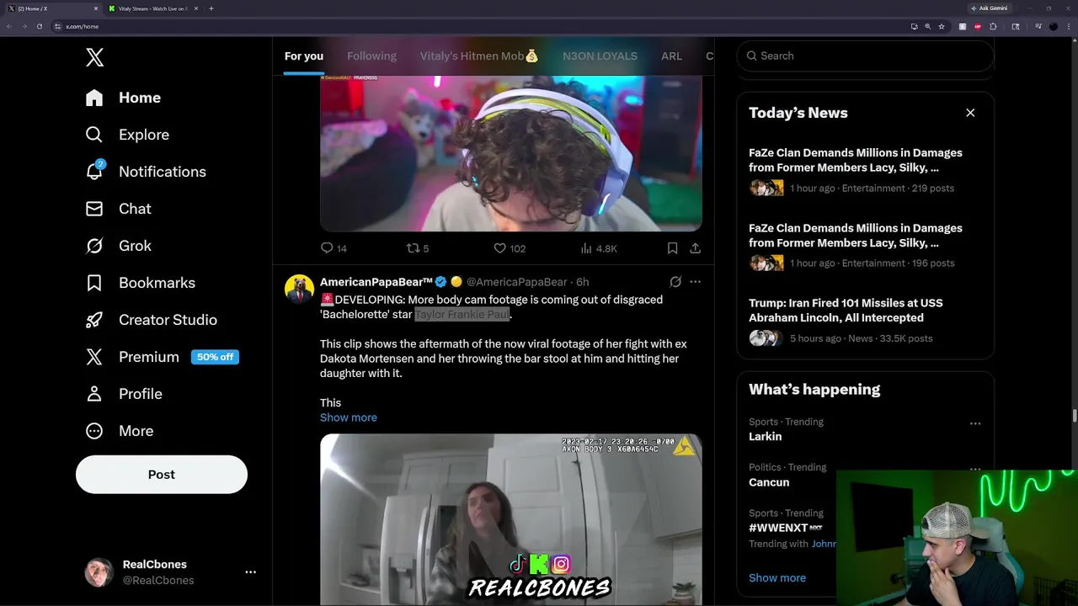This screenshot has width=1078, height=606.
Task: Open Bookmarks in the sidebar
Action: pyautogui.click(x=140, y=283)
